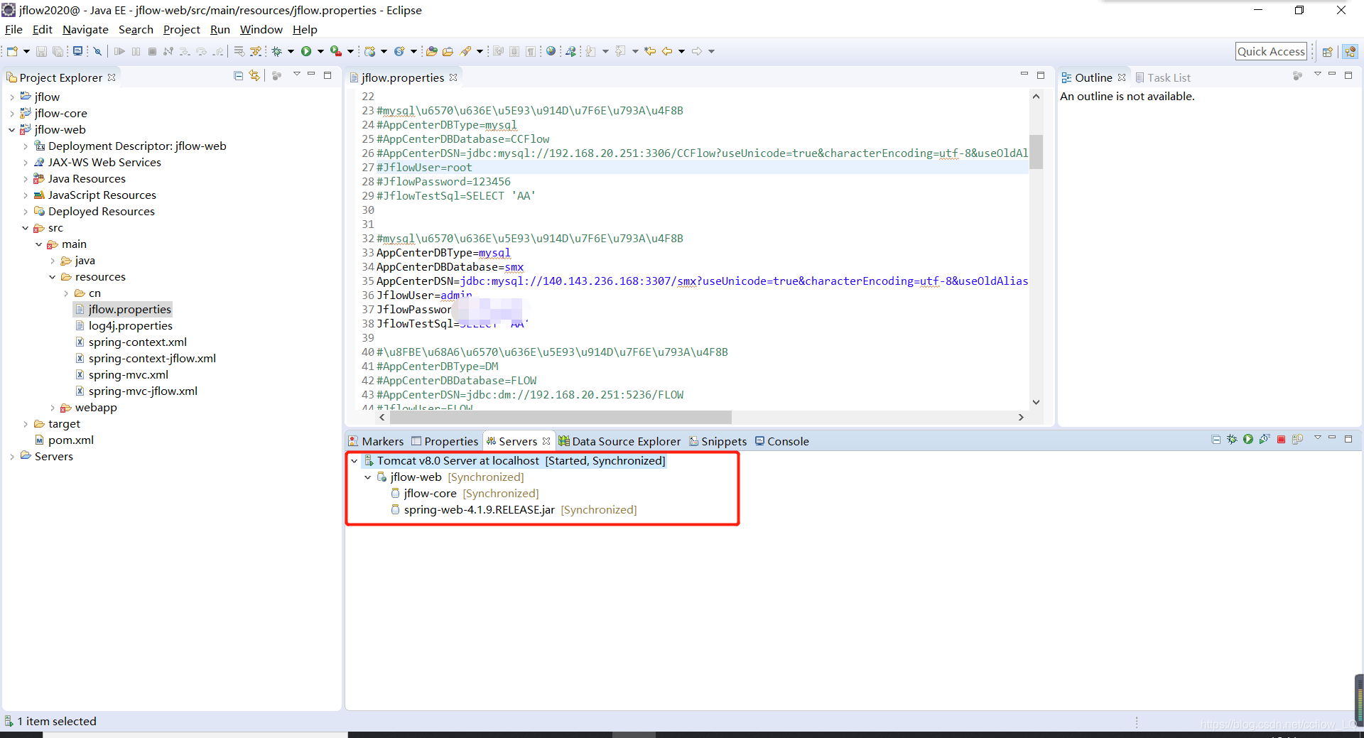Screen dimensions: 1364x738
Task: Maximize the editor area
Action: [1041, 75]
